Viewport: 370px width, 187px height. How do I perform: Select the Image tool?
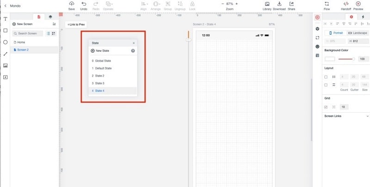point(6,66)
